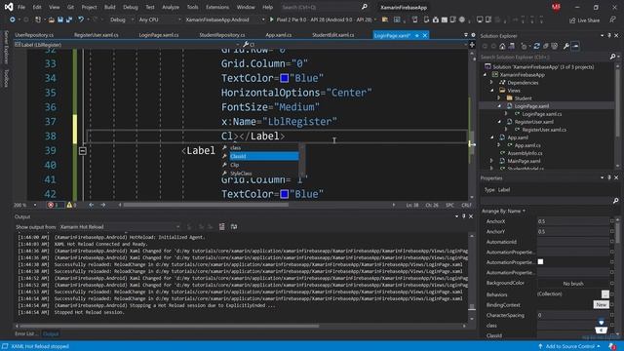Image resolution: width=624 pixels, height=351 pixels.
Task: Expand the Student folder
Action: [x=499, y=98]
